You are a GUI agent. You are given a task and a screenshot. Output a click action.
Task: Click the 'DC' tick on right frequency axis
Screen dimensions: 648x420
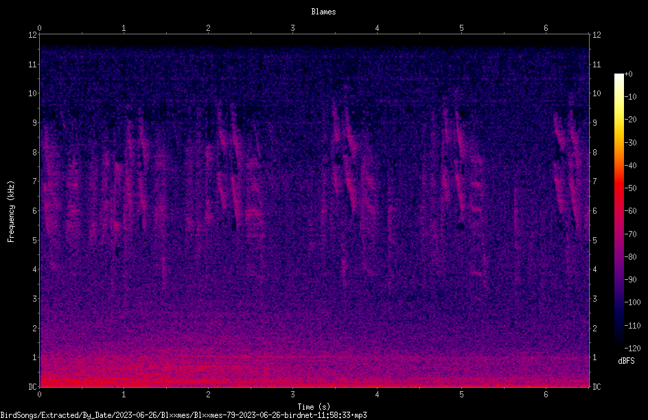(597, 387)
